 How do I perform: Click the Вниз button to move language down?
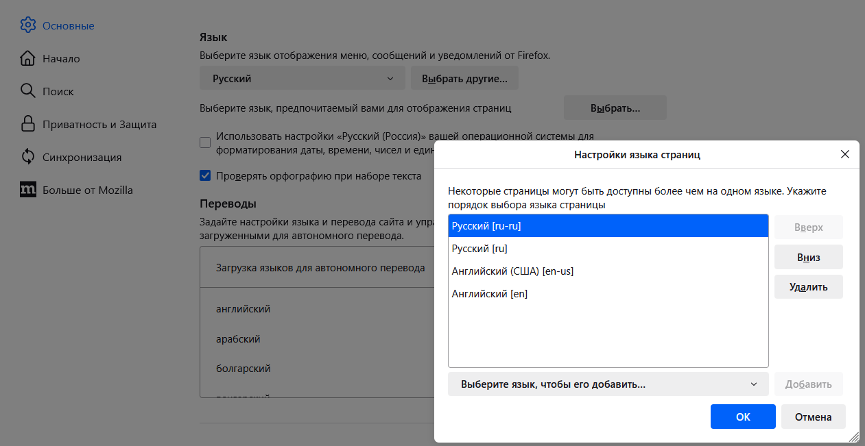click(808, 258)
